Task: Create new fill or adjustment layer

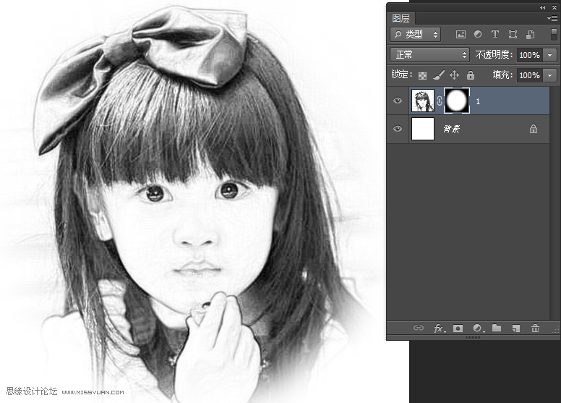Action: [479, 328]
